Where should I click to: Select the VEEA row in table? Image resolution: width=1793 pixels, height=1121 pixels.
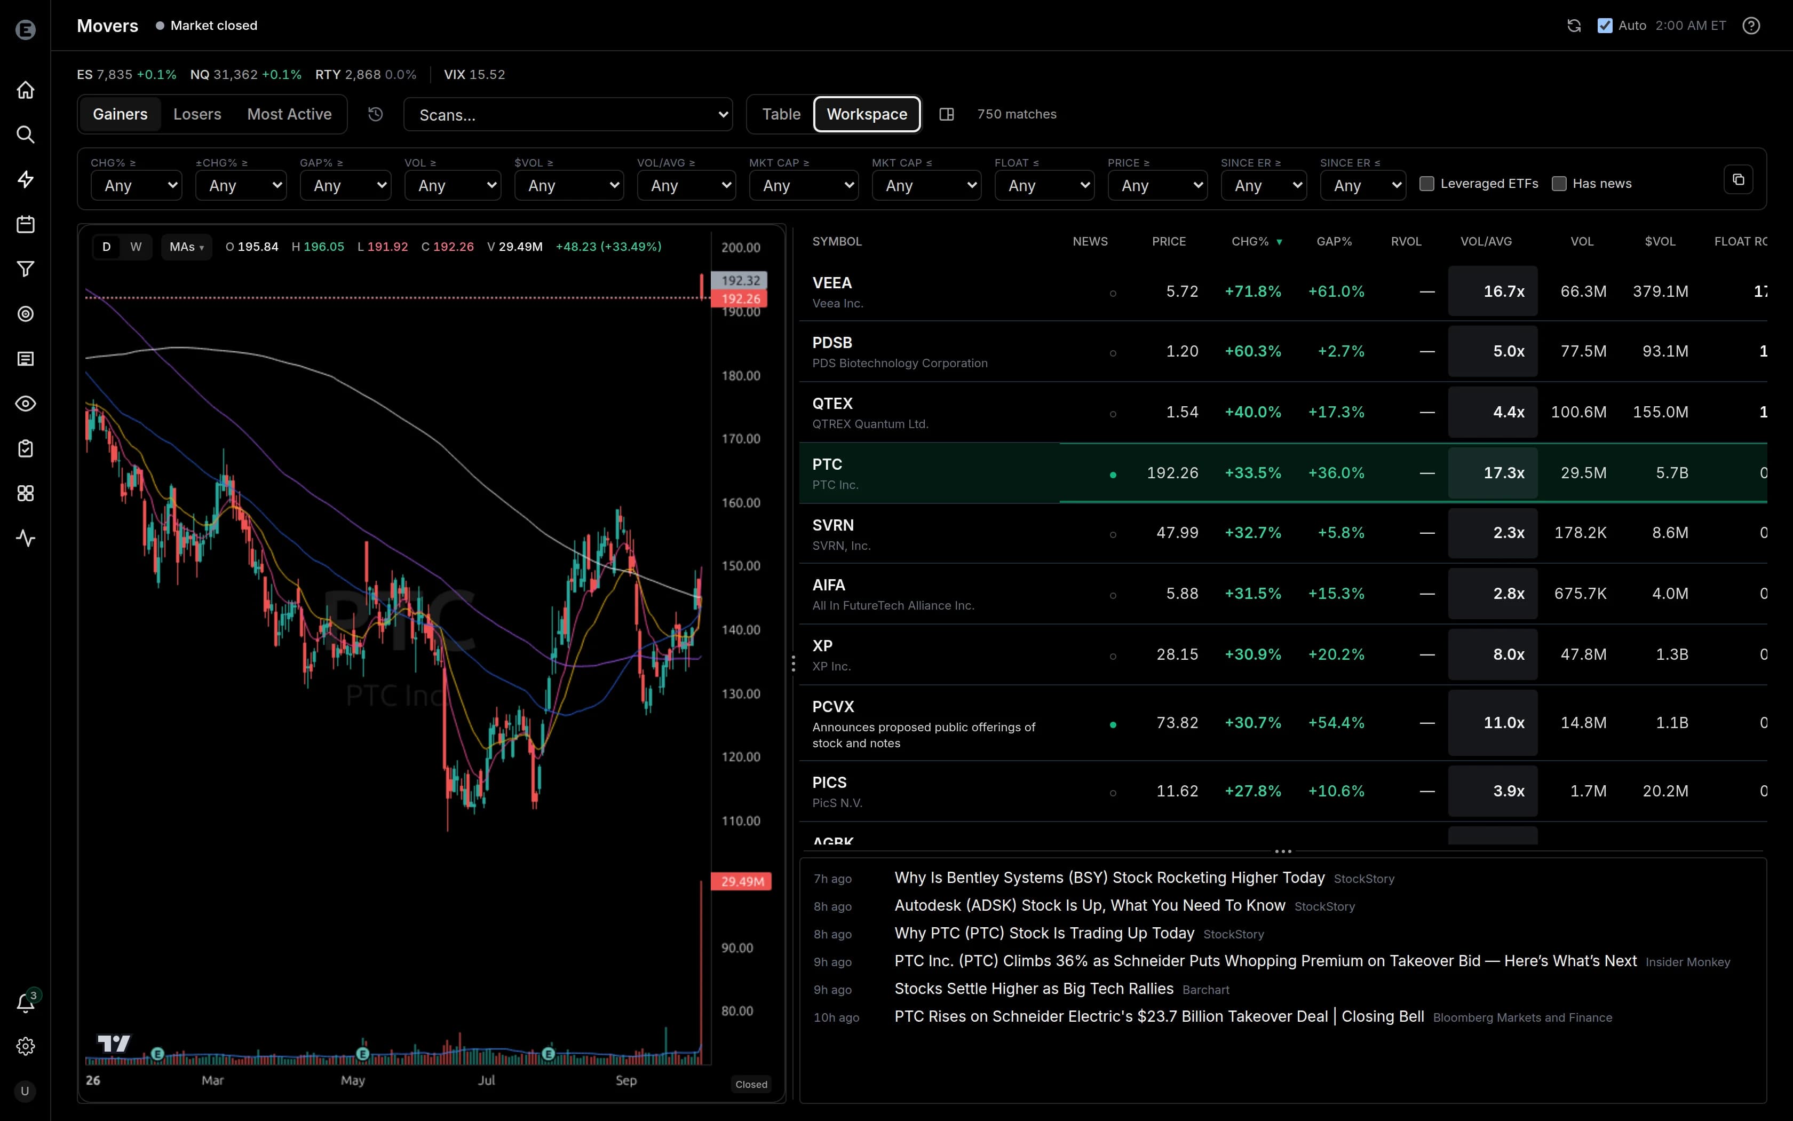click(x=1282, y=291)
